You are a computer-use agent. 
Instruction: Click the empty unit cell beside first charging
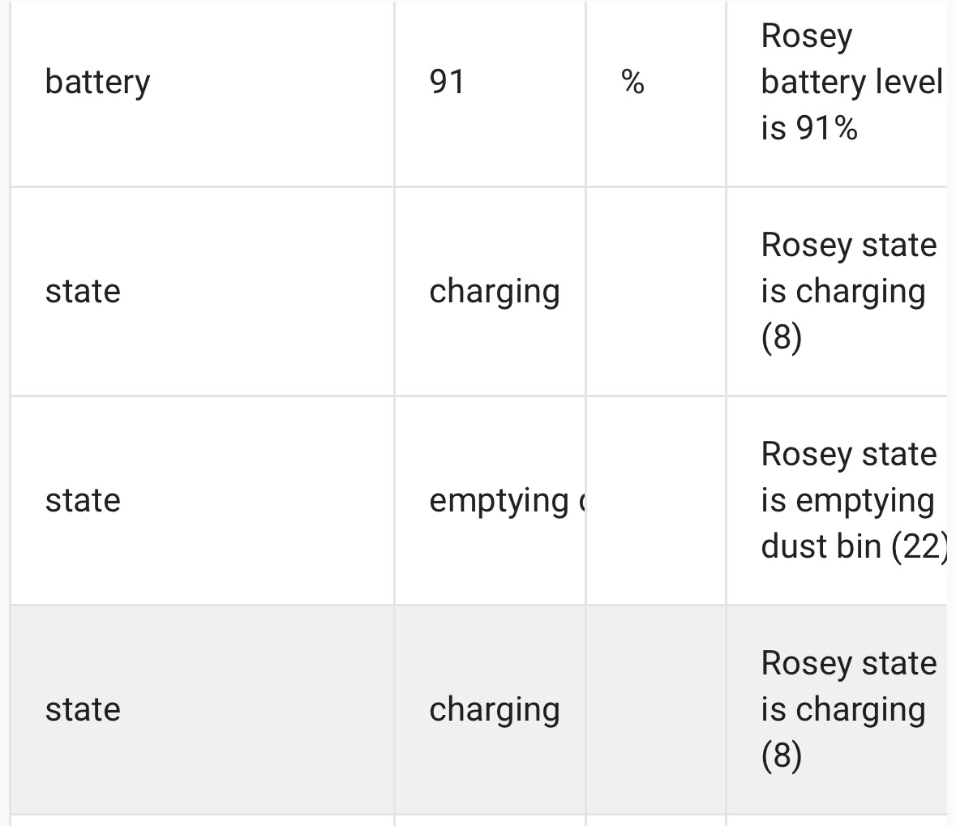[x=656, y=291]
